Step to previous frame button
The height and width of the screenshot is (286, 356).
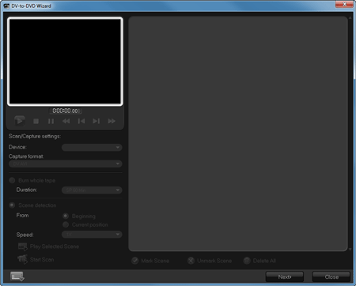(x=81, y=121)
